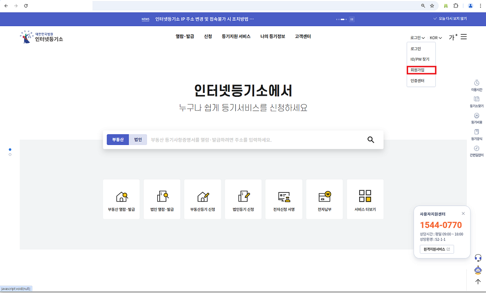Open the 등기지원 서비스 menu
Screen dimensions: 486x293
[236, 36]
